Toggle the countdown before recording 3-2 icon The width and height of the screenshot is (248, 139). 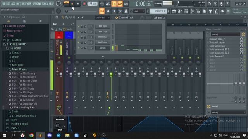114,3
